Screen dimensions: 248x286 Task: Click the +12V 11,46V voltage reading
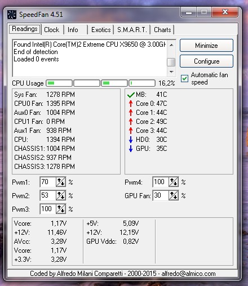[40, 233]
